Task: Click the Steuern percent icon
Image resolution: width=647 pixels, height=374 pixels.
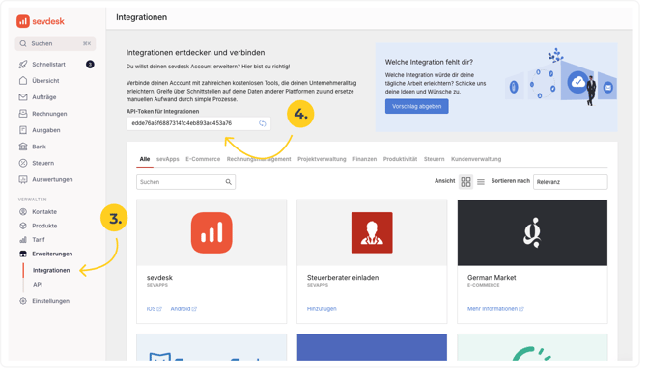Action: [x=23, y=163]
